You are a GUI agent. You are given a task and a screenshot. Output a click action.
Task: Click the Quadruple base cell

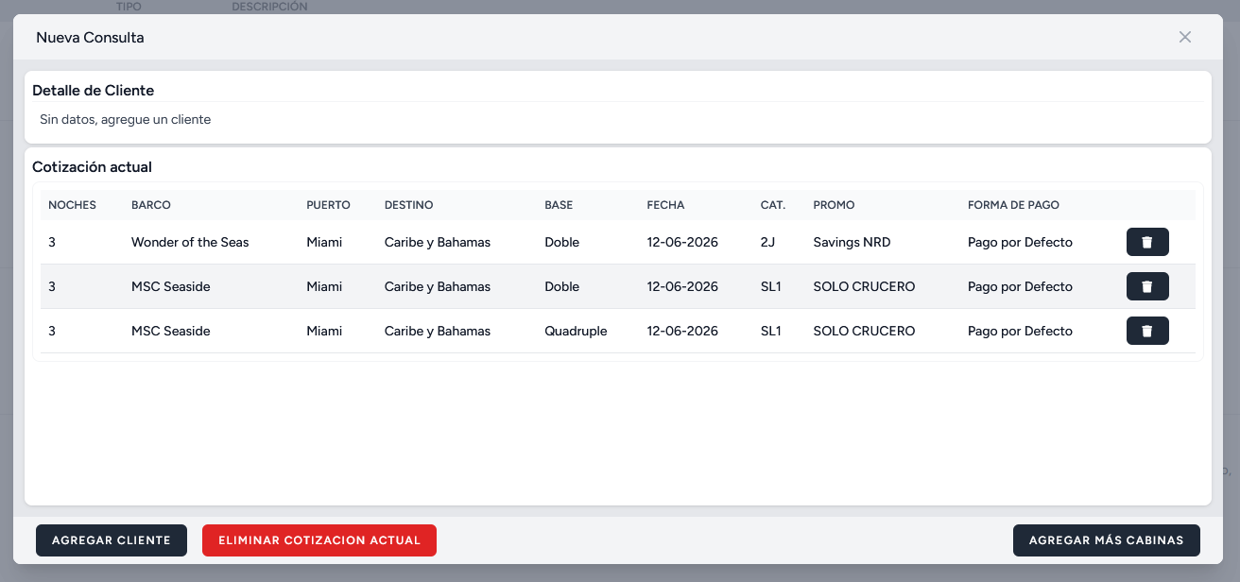[x=576, y=331]
